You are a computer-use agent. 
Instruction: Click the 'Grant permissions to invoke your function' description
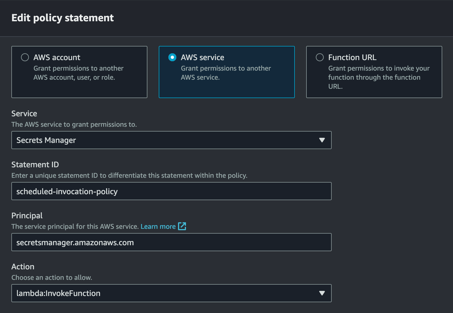pyautogui.click(x=379, y=77)
